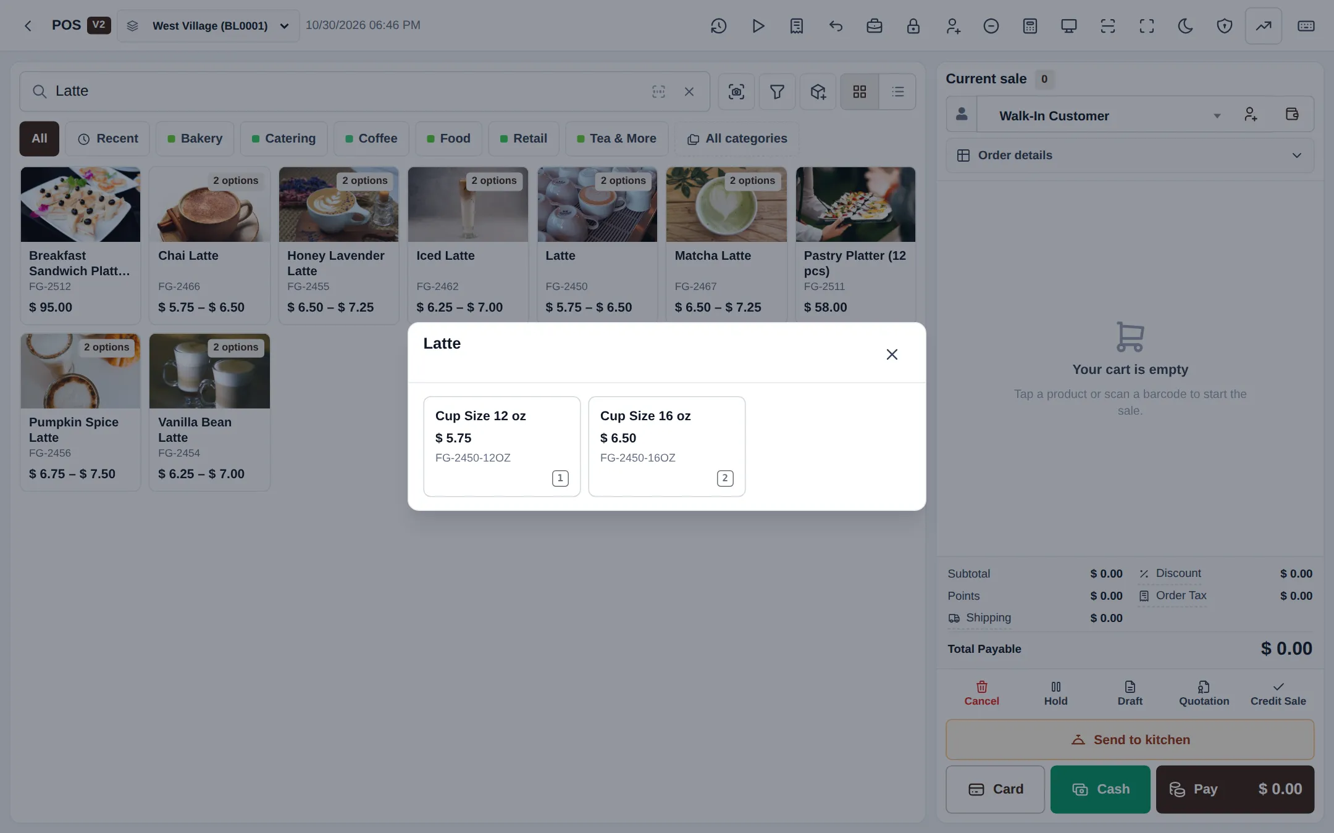
Task: Click the keyboard icon in header
Action: (x=1306, y=26)
